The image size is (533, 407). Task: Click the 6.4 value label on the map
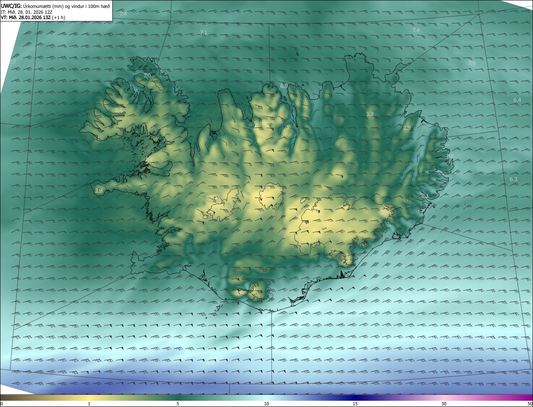[517, 100]
